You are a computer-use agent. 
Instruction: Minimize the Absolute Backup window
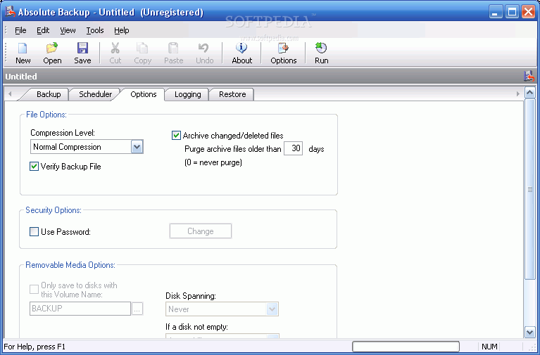(x=496, y=12)
